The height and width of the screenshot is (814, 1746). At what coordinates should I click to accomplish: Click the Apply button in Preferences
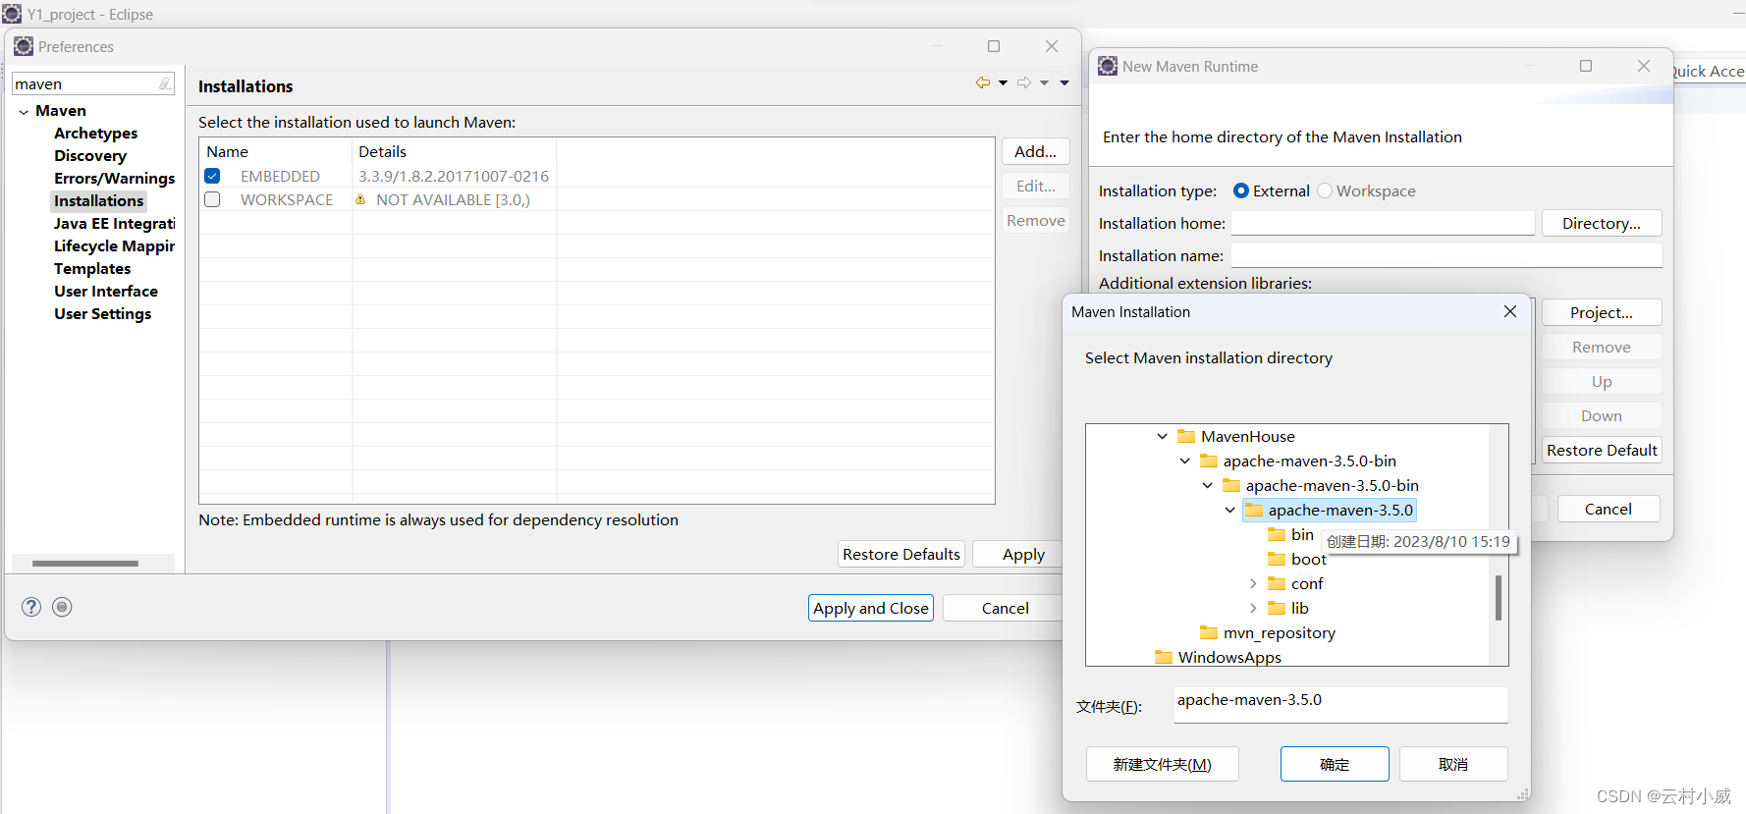(1017, 554)
